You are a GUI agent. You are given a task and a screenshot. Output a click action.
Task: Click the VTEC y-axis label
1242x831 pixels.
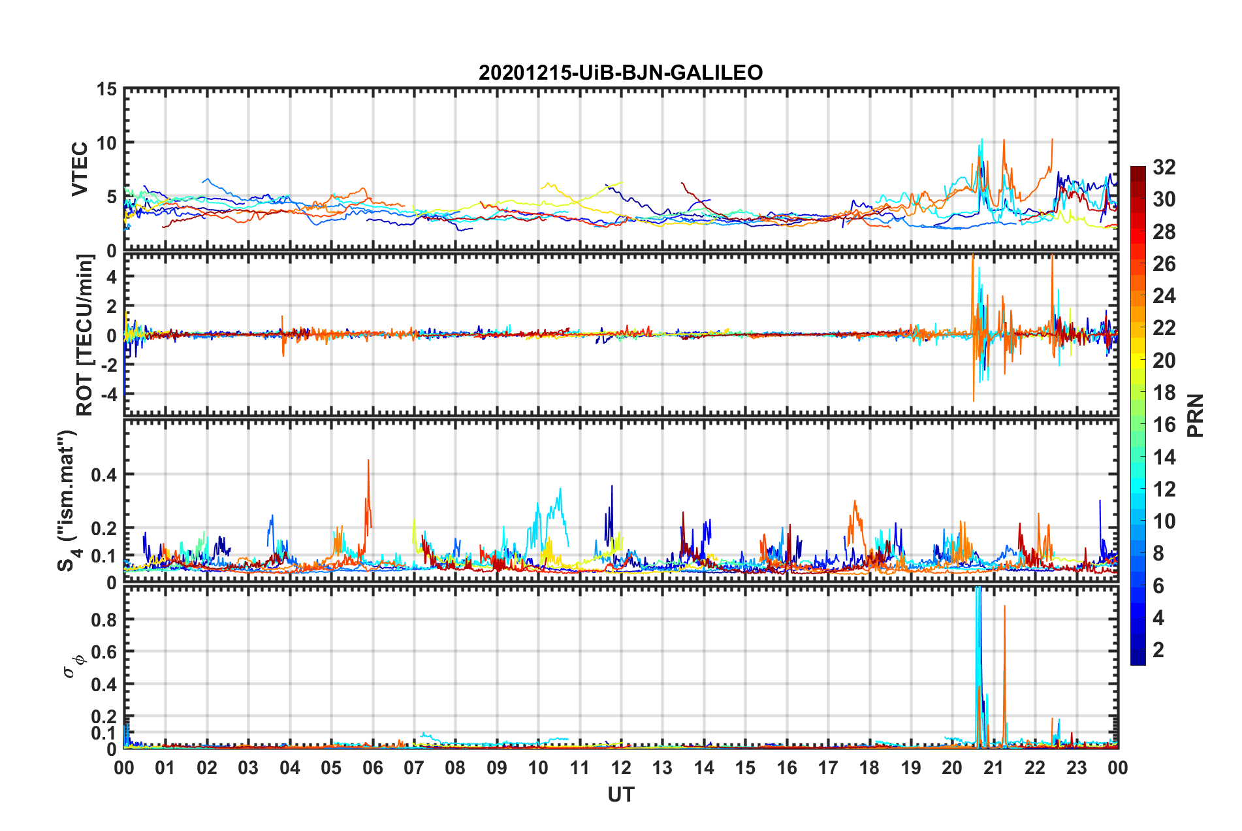click(x=80, y=169)
